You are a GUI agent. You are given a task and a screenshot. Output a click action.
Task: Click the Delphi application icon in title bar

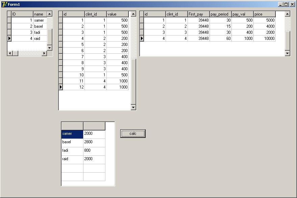coord(4,4)
